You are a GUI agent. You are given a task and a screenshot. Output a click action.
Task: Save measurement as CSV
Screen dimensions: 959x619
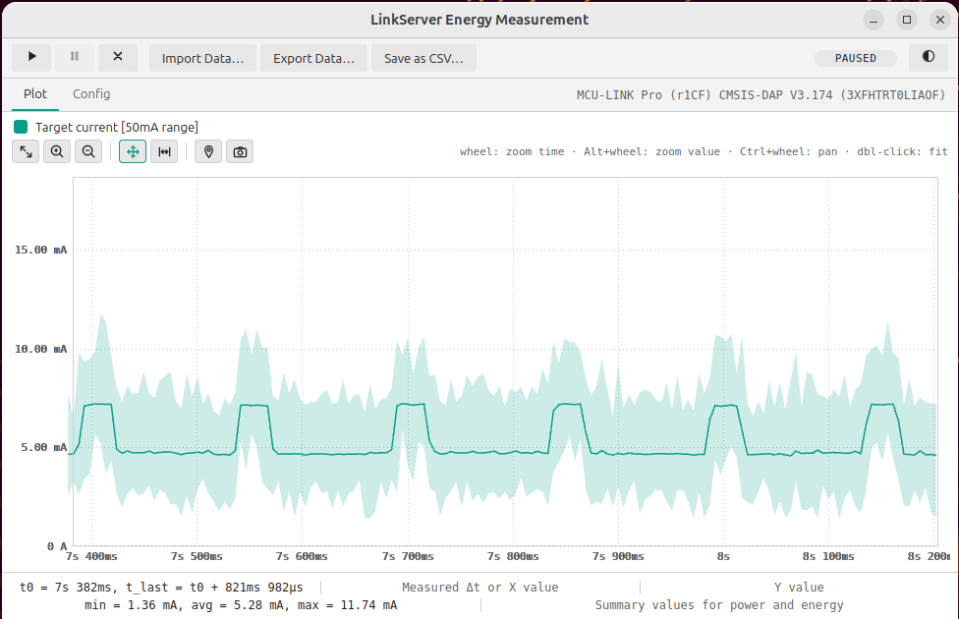pyautogui.click(x=423, y=58)
